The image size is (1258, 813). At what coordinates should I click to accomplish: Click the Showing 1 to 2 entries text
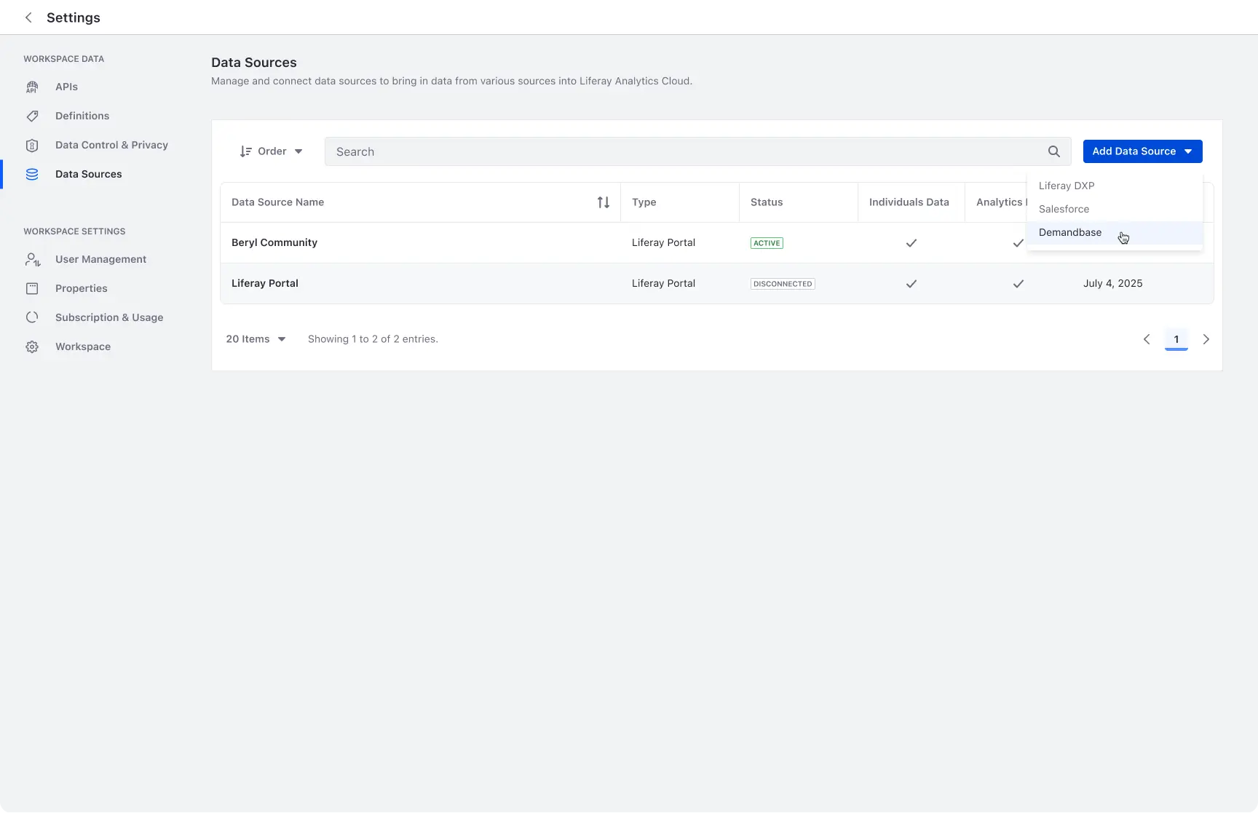coord(373,339)
